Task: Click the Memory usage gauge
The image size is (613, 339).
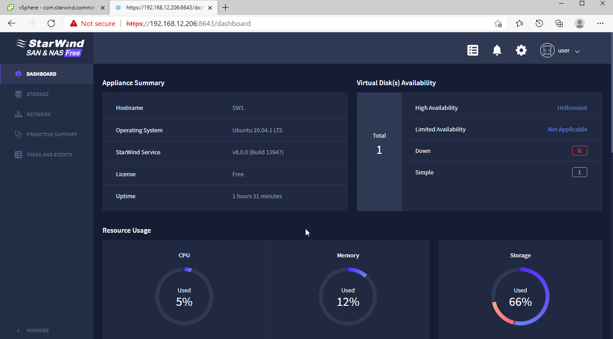Action: pyautogui.click(x=348, y=296)
